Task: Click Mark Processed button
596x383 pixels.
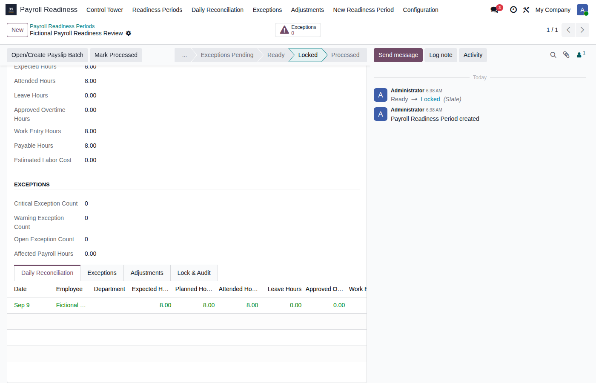Action: pos(116,55)
